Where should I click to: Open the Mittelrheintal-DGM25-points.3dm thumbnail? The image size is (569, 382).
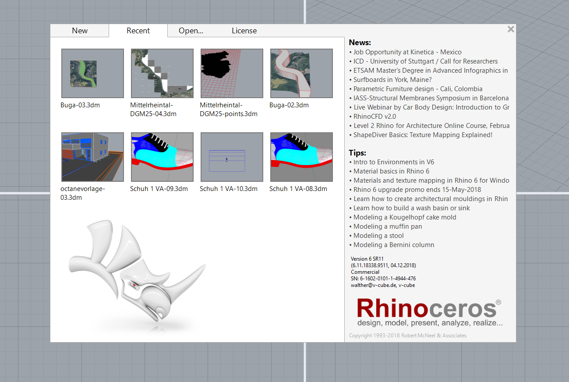[232, 73]
